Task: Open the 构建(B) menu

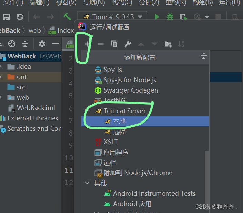Action: [x=202, y=3]
